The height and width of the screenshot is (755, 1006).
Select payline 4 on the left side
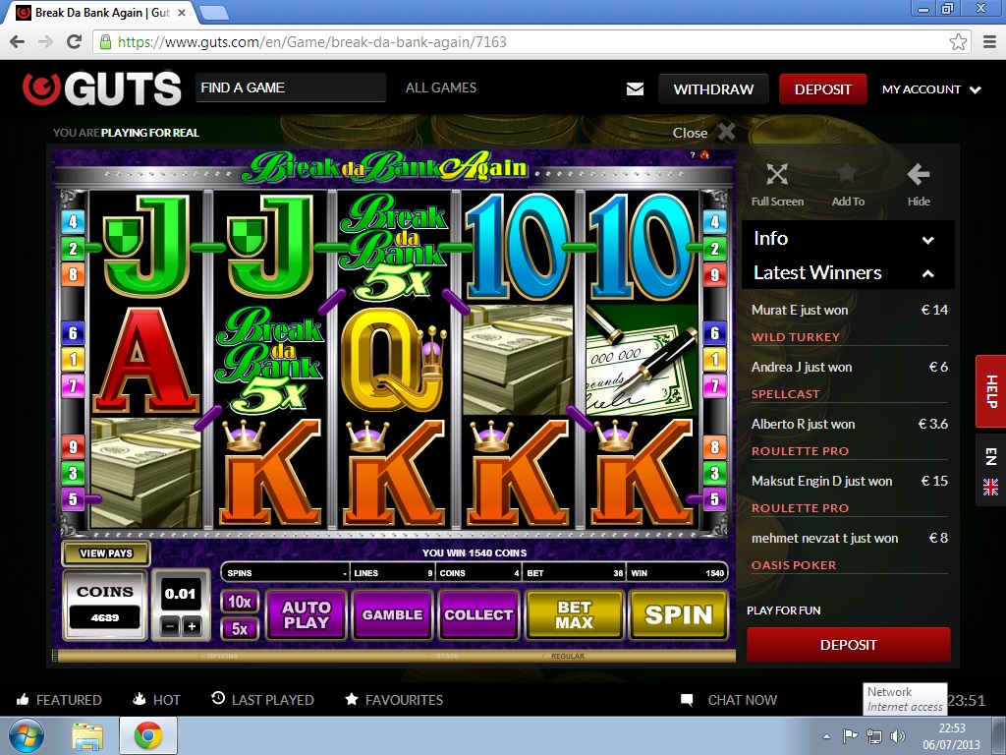coord(73,222)
